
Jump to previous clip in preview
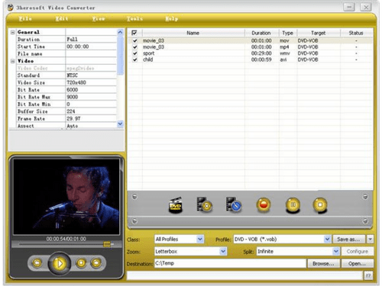[x=37, y=262]
